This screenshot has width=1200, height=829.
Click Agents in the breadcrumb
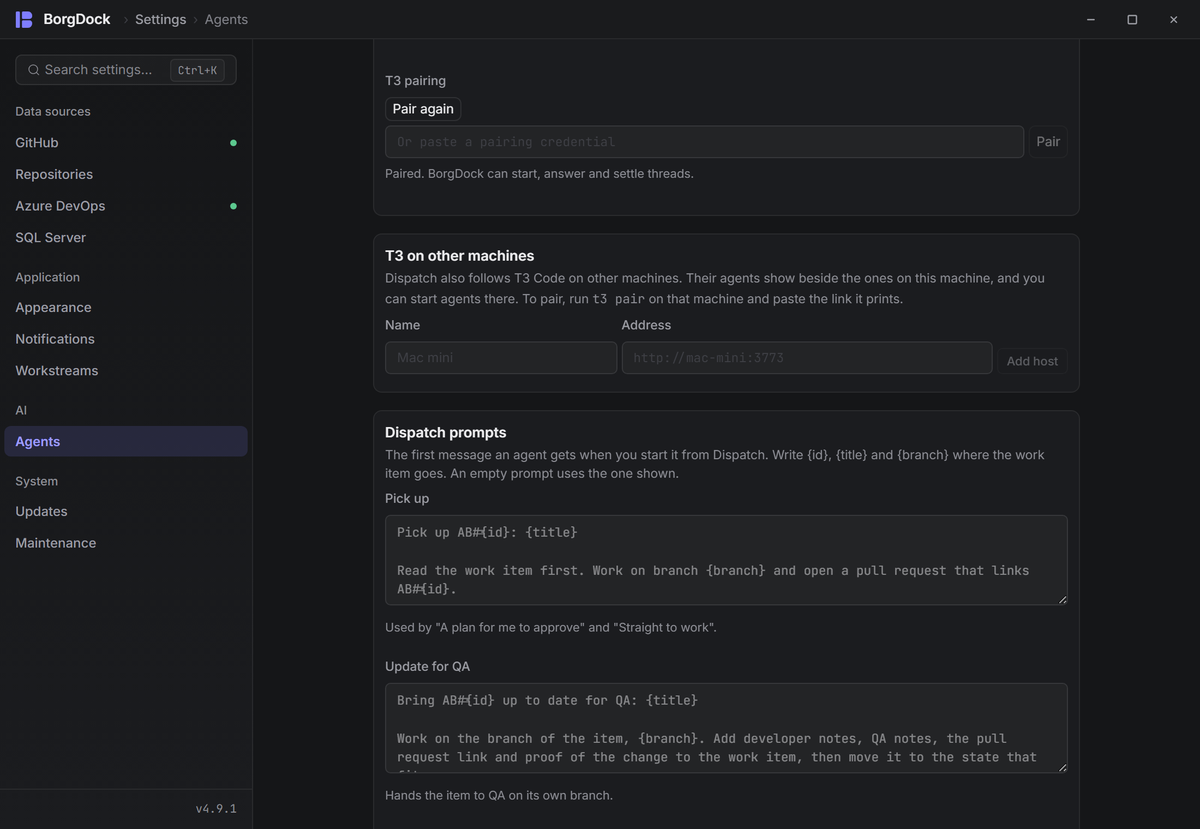tap(226, 20)
